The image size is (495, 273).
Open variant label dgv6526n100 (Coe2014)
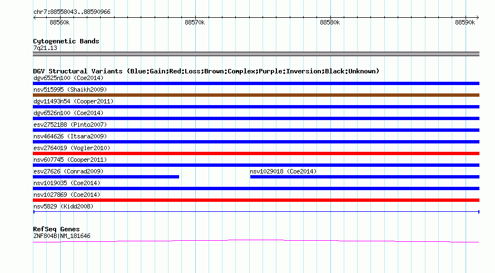(68, 113)
